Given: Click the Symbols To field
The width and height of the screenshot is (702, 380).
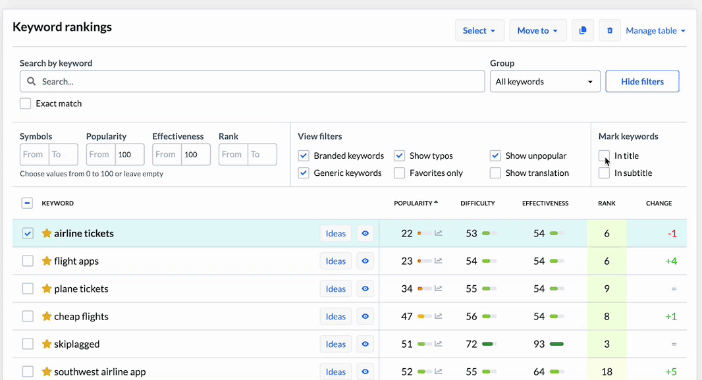Looking at the screenshot, I should pos(63,154).
